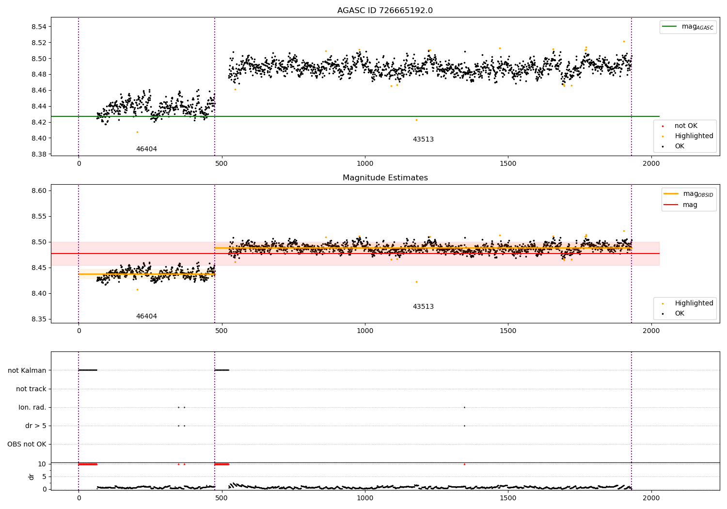Click the lone 'dr > 5' dot near x=1350
Viewport: 727px width, 509px height.
464,426
